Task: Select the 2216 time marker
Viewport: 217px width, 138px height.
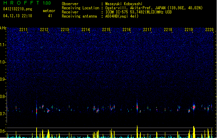Action: coord(127,30)
